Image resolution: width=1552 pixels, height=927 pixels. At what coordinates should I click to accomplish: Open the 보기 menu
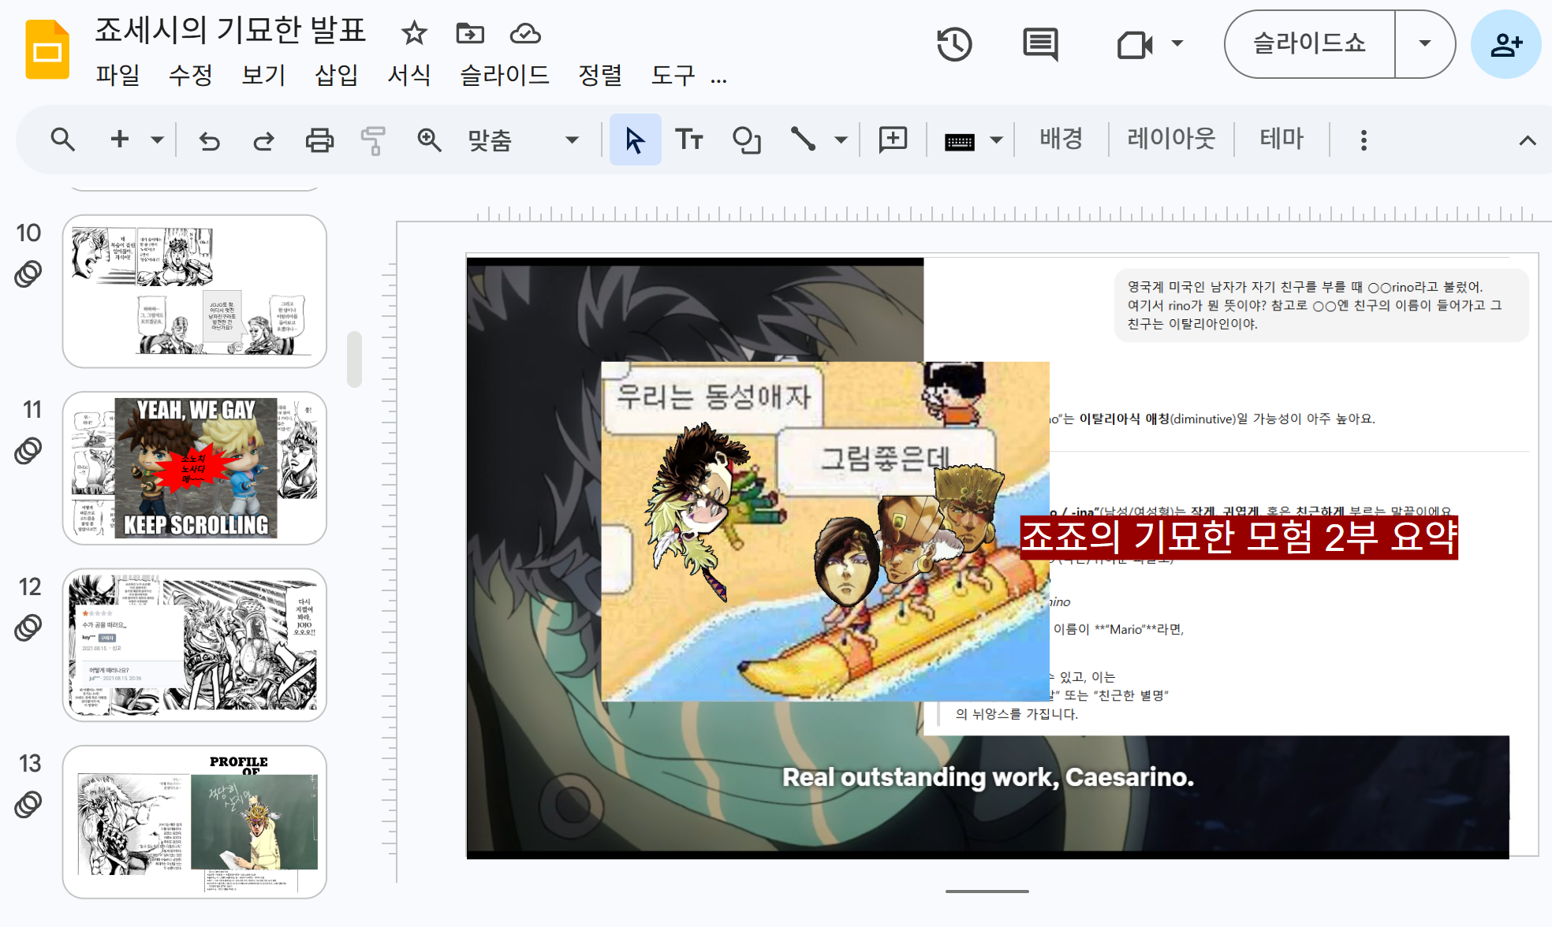tap(263, 75)
